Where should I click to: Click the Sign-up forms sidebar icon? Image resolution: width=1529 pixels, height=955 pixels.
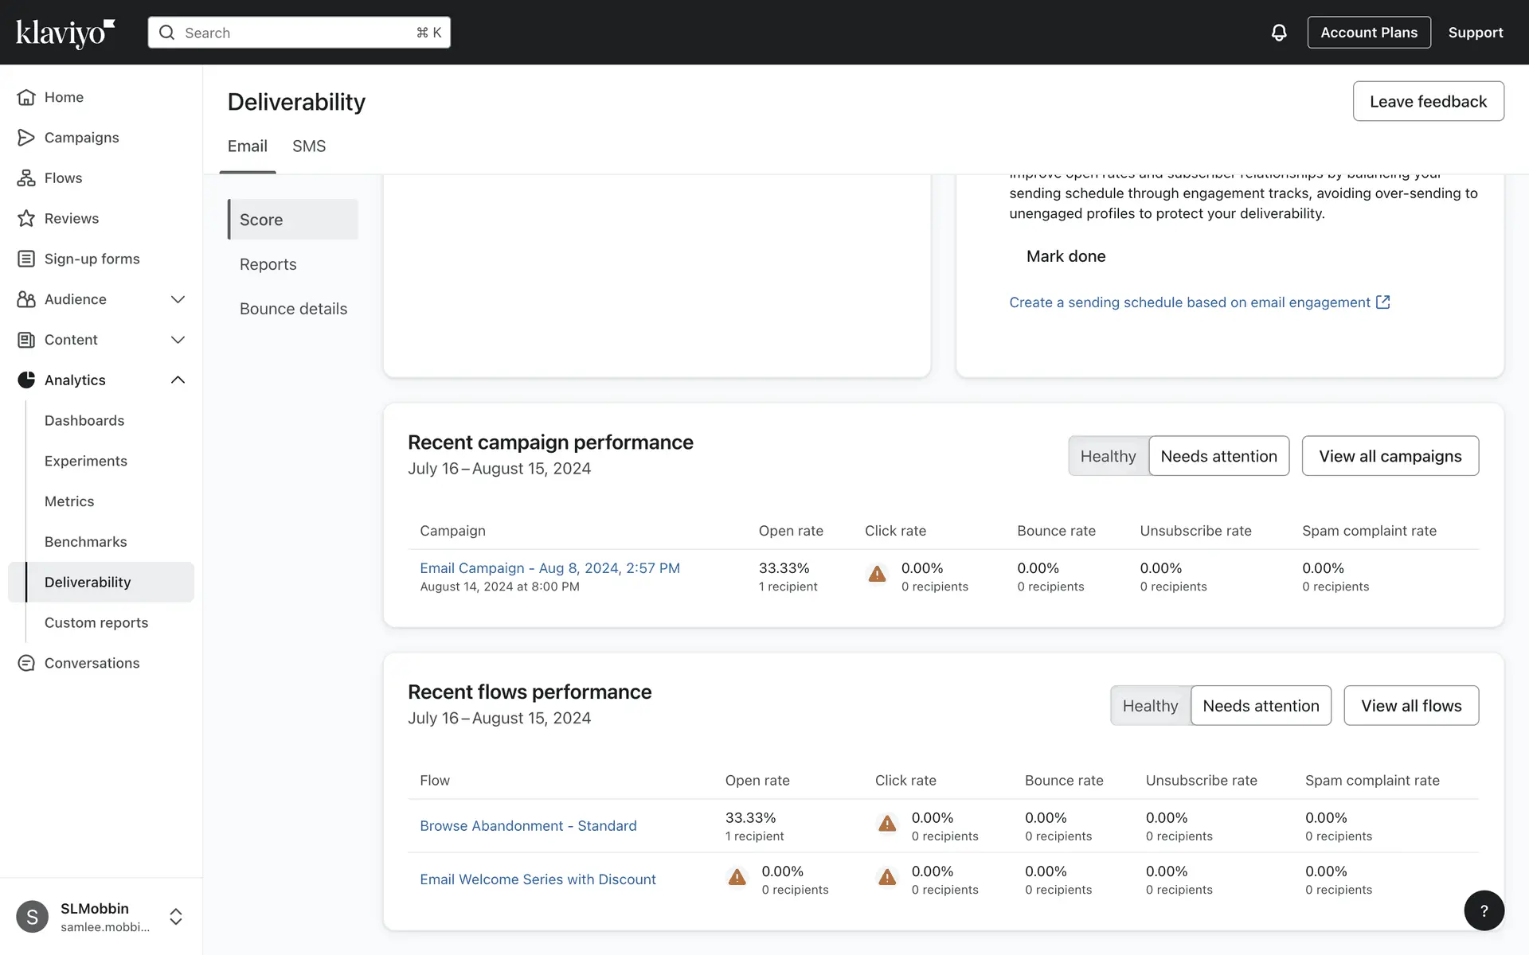26,259
